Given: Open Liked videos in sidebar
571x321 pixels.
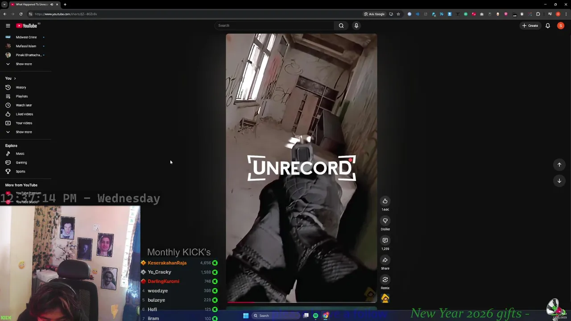Looking at the screenshot, I should (x=25, y=114).
